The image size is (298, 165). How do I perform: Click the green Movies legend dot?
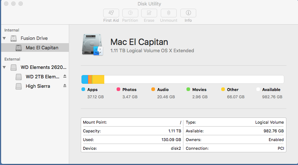coord(188,89)
